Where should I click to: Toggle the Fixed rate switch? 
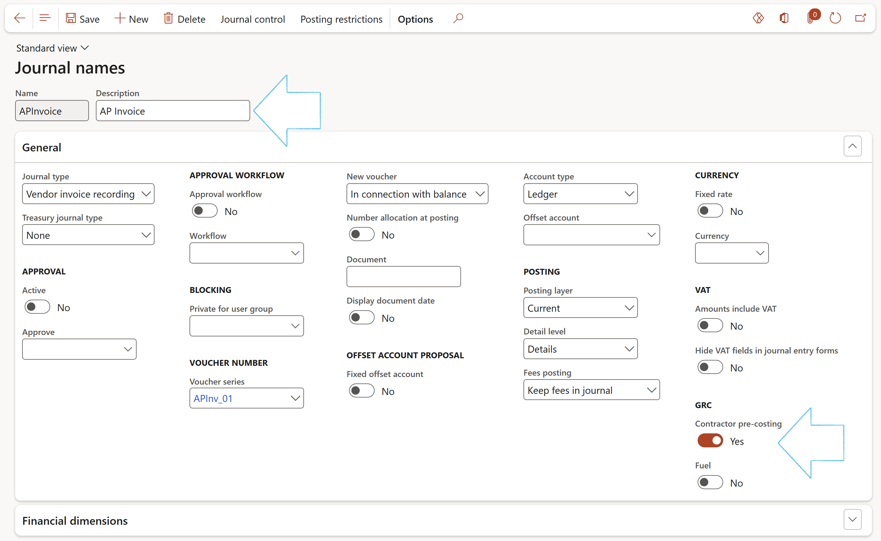[710, 211]
